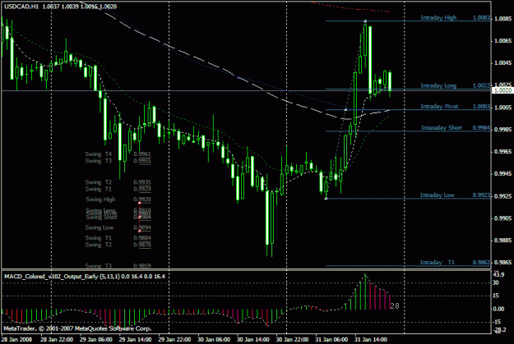Click the Intraday High value 1.0083

click(482, 18)
